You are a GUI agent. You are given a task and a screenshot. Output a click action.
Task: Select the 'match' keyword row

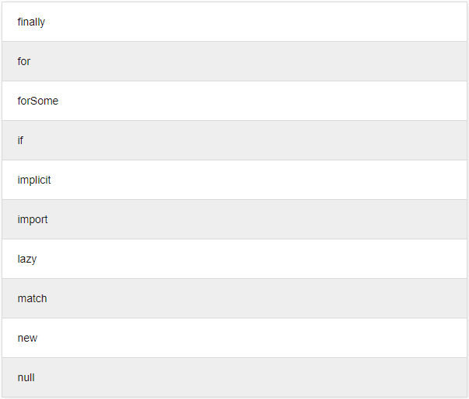[x=233, y=298]
